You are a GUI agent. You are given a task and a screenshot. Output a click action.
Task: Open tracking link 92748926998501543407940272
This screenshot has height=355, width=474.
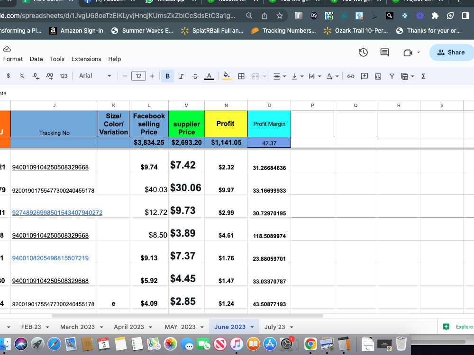pos(57,213)
